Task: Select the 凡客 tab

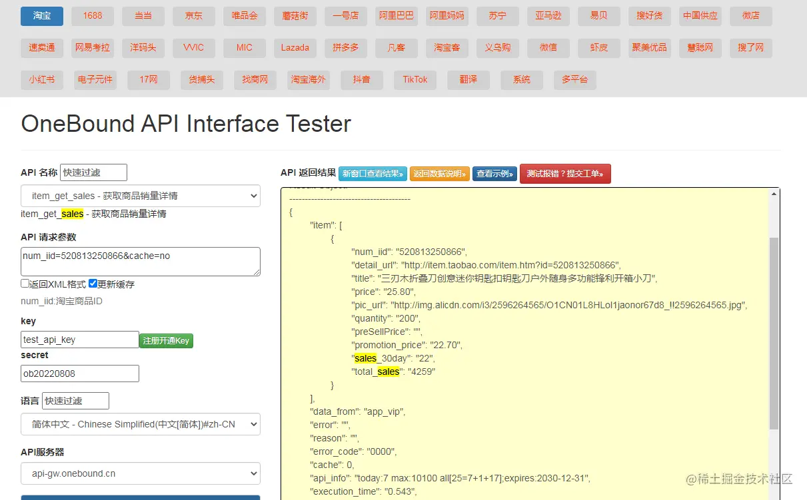Action: click(397, 48)
